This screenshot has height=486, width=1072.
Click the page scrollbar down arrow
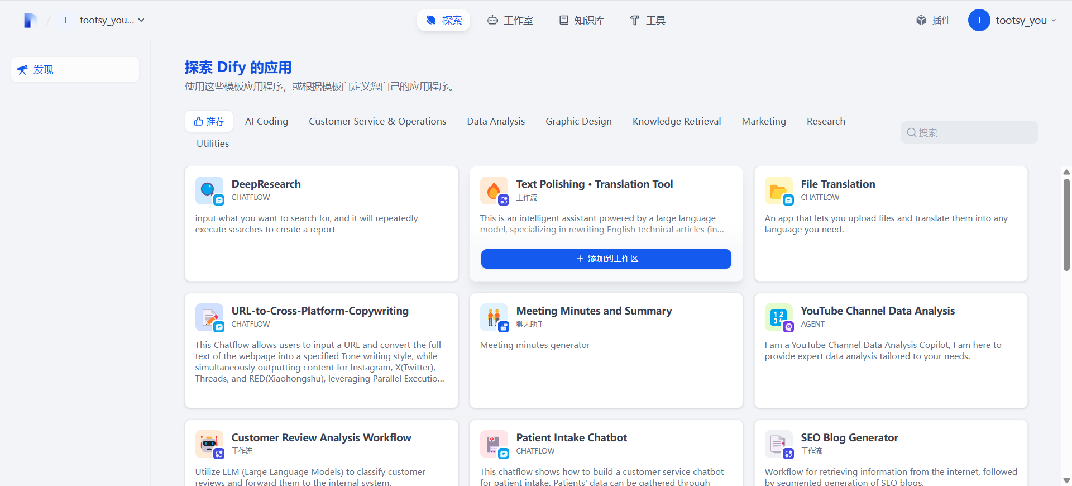click(1066, 480)
